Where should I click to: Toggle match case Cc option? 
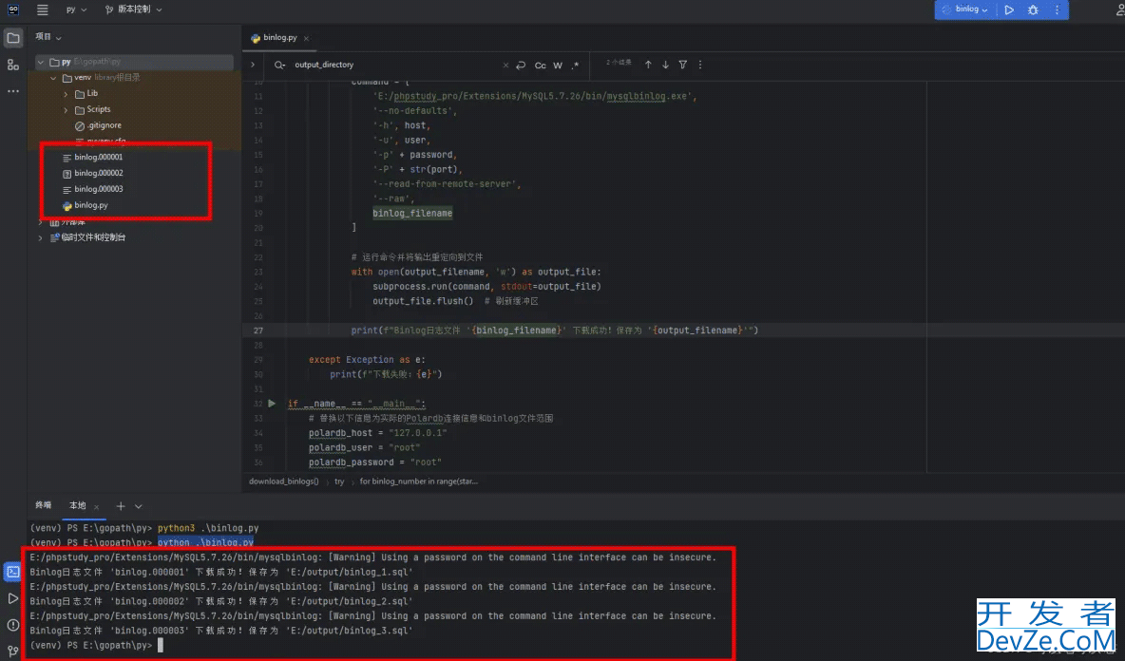(x=541, y=66)
